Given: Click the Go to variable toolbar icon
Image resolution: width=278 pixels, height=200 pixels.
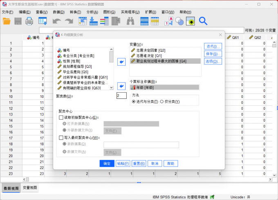Looking at the screenshot, I should [x=94, y=21].
